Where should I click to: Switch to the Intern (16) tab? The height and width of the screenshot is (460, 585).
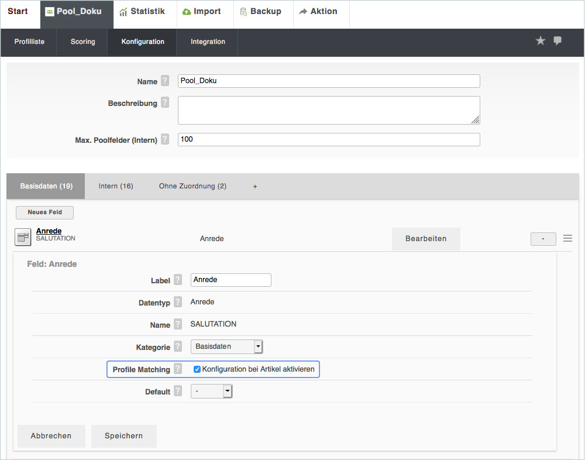pyautogui.click(x=116, y=186)
